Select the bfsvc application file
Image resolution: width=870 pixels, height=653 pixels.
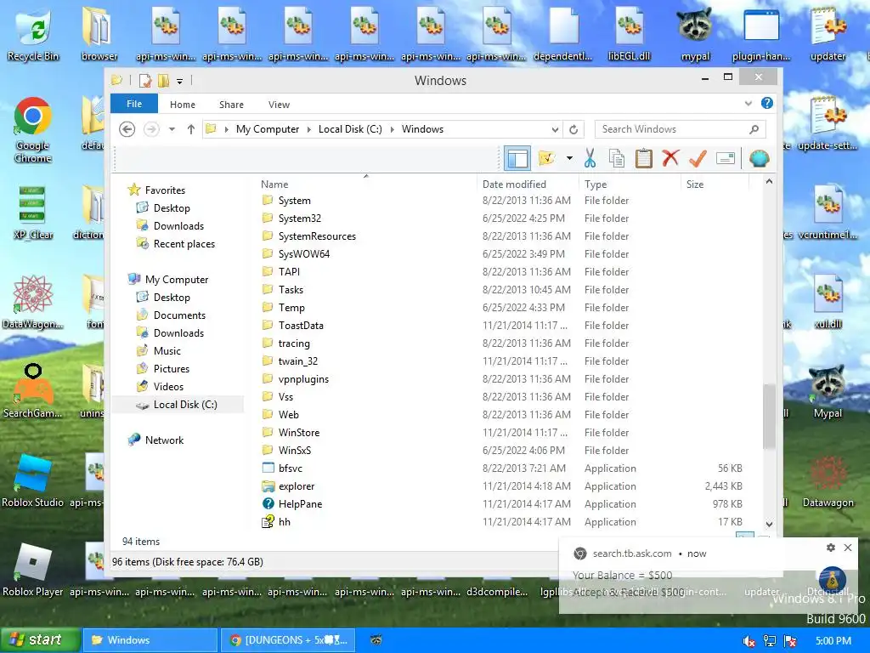coord(291,468)
